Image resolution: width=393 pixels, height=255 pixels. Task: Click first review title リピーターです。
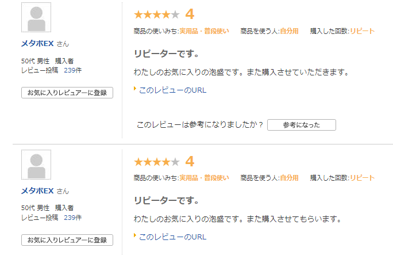167,54
